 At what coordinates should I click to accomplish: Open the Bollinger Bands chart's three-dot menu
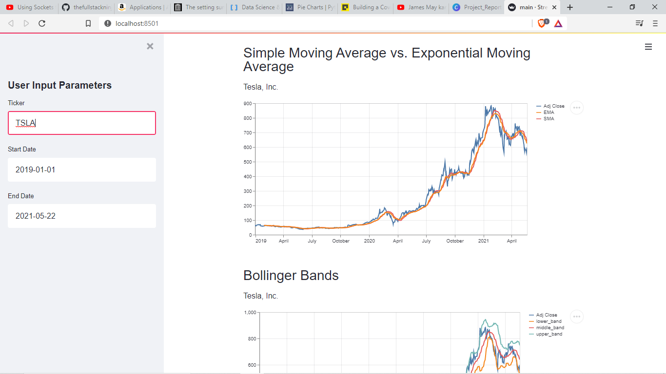tap(577, 317)
